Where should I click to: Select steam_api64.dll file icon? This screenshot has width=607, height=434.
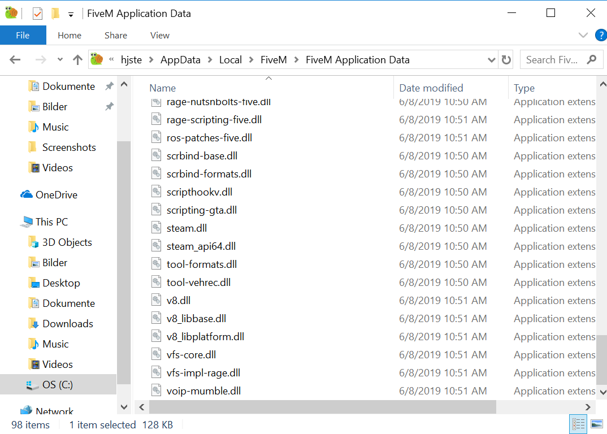(157, 246)
